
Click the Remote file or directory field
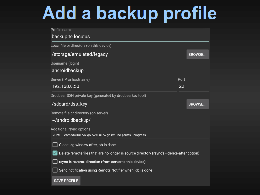pos(130,120)
